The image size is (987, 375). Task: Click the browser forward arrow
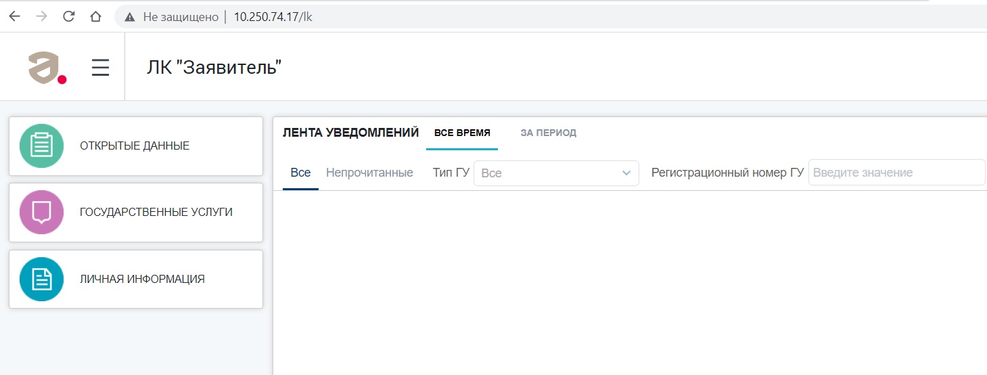point(41,17)
